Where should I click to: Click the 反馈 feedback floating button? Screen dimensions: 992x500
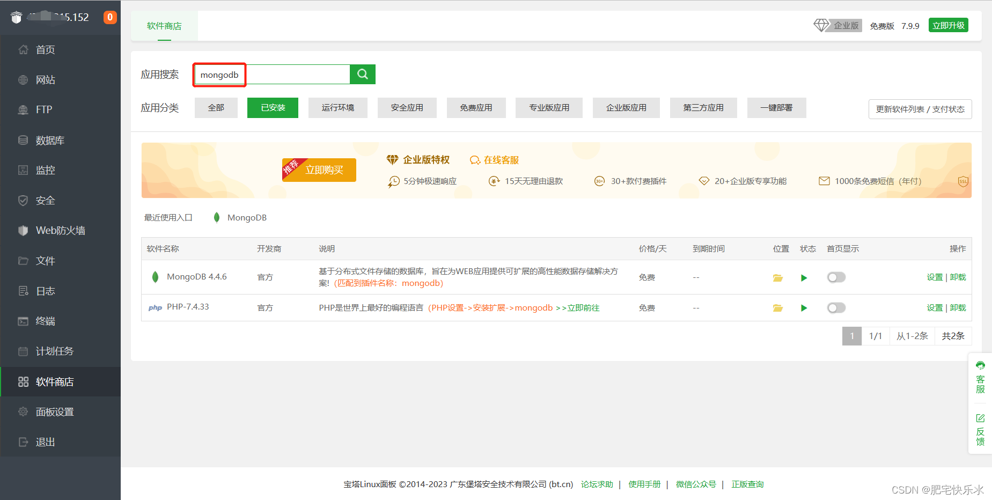tap(980, 430)
